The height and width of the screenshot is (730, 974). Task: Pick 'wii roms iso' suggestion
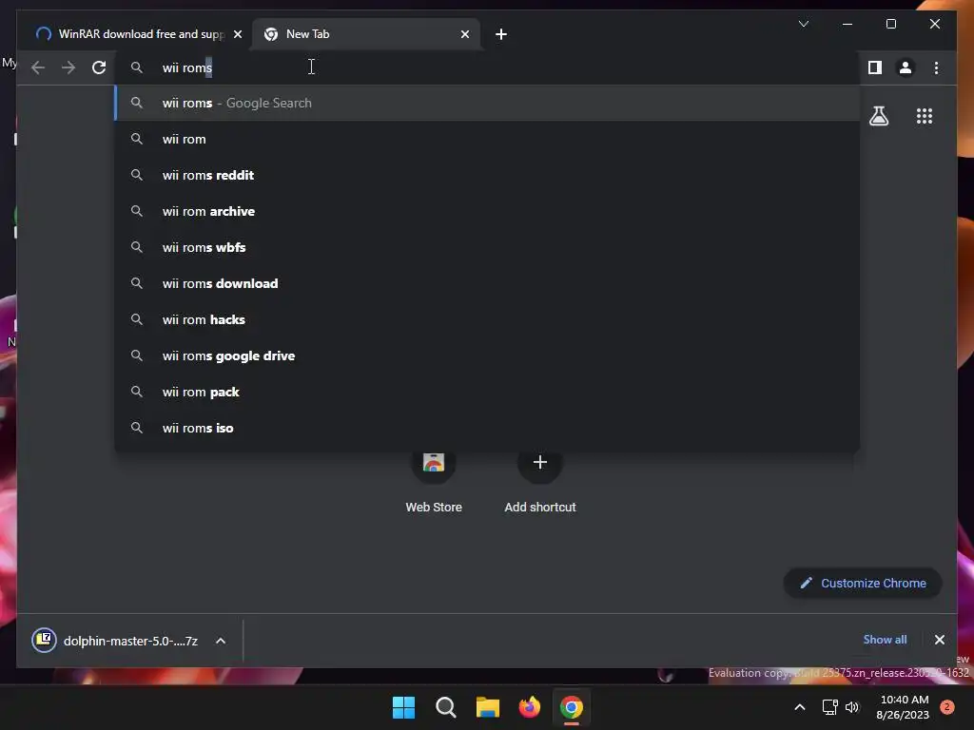click(x=488, y=428)
